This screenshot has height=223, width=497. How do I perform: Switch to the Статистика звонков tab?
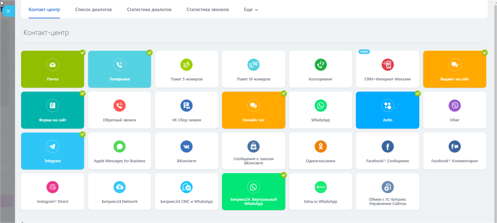208,9
